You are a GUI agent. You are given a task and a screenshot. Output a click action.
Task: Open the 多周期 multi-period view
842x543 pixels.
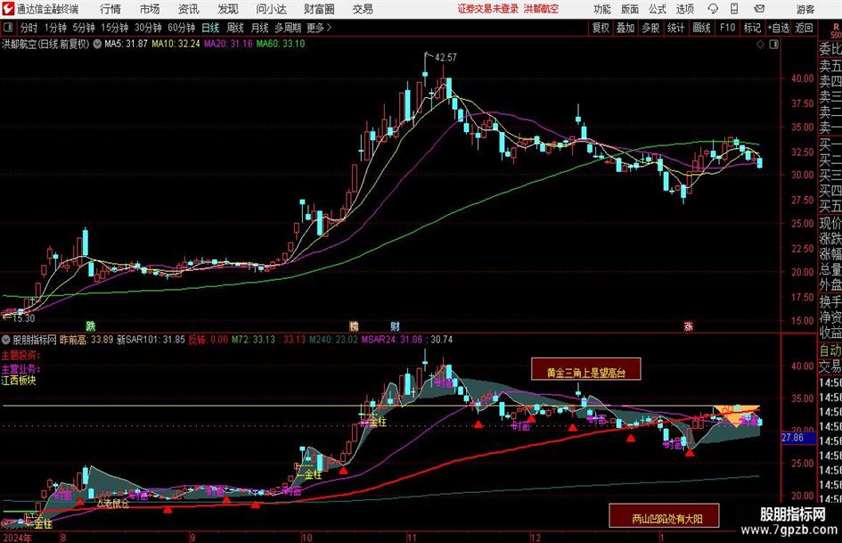[288, 28]
